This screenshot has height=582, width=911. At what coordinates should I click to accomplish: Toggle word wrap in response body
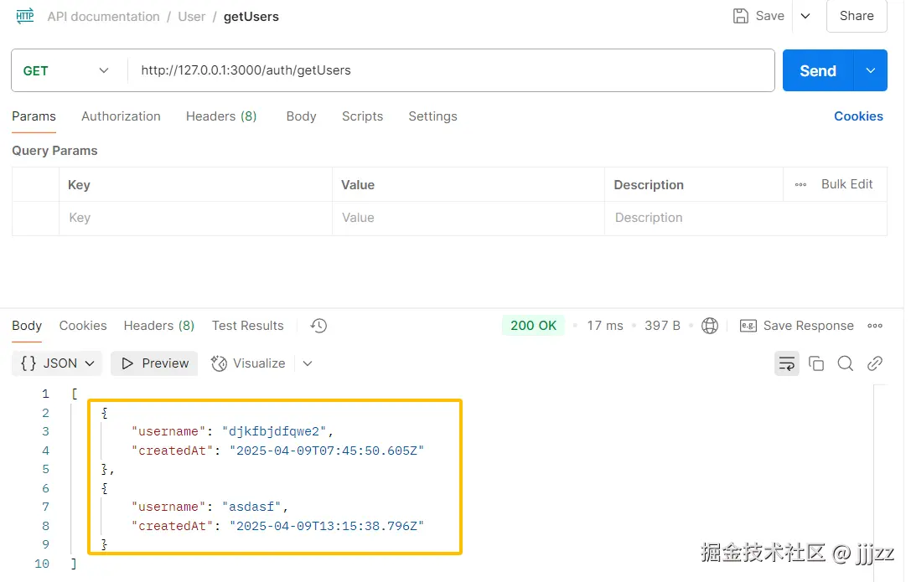[787, 363]
